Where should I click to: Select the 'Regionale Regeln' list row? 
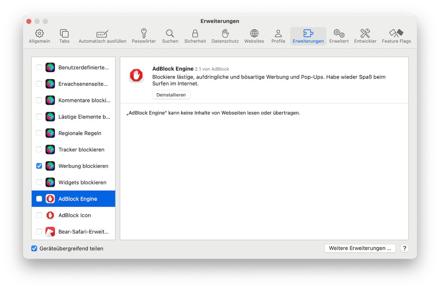73,133
